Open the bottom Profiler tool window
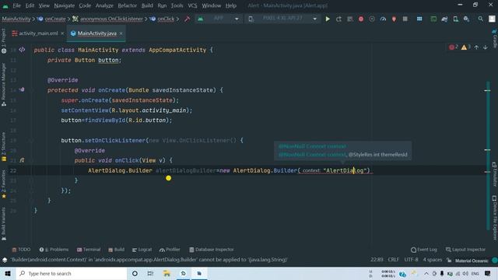The height and width of the screenshot is (280, 498). [x=170, y=250]
